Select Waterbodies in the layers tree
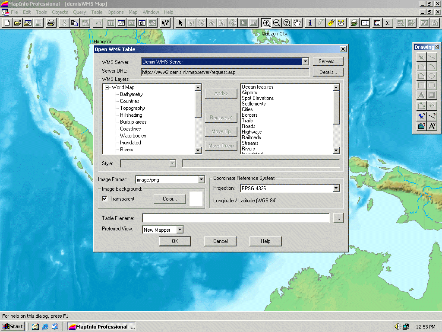 click(133, 136)
